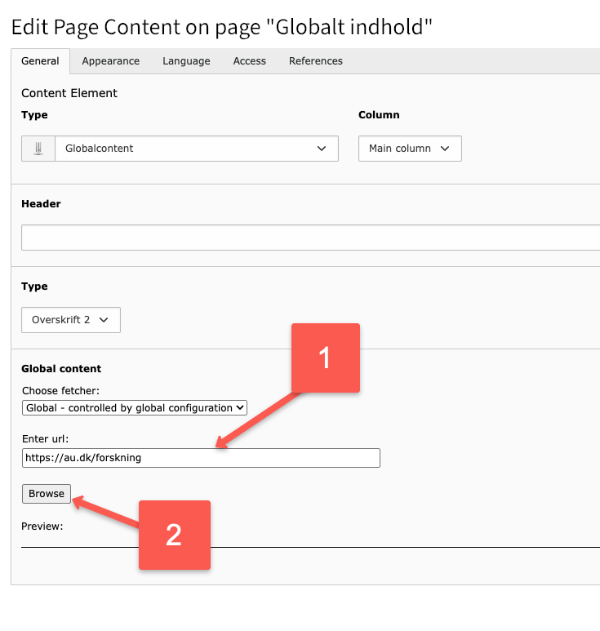This screenshot has height=631, width=600.
Task: Click the bold "Header" field label
Action: point(41,204)
